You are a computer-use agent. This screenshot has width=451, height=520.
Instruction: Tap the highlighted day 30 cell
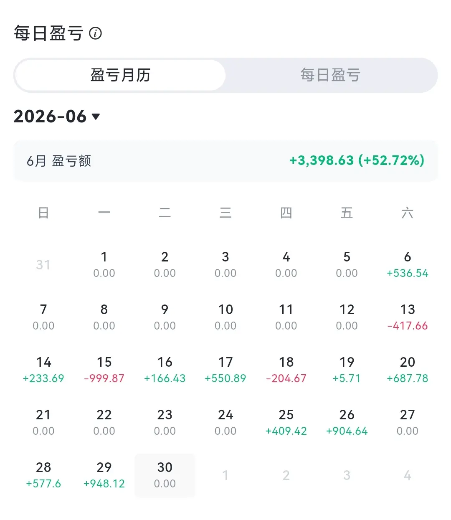(165, 475)
